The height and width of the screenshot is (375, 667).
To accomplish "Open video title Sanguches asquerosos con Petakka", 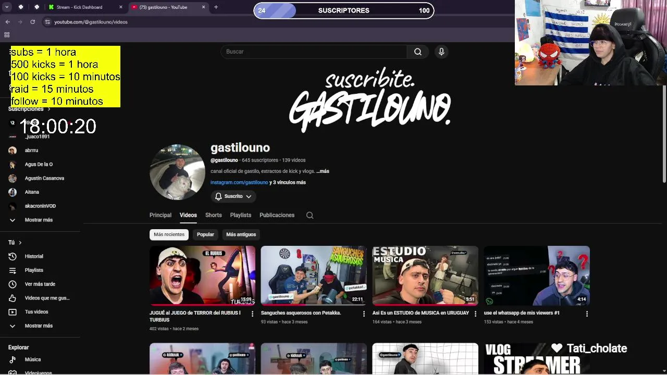I will (x=301, y=313).
